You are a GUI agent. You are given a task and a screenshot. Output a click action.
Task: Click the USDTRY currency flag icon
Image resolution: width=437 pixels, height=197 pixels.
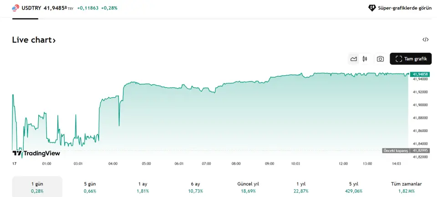pyautogui.click(x=15, y=8)
